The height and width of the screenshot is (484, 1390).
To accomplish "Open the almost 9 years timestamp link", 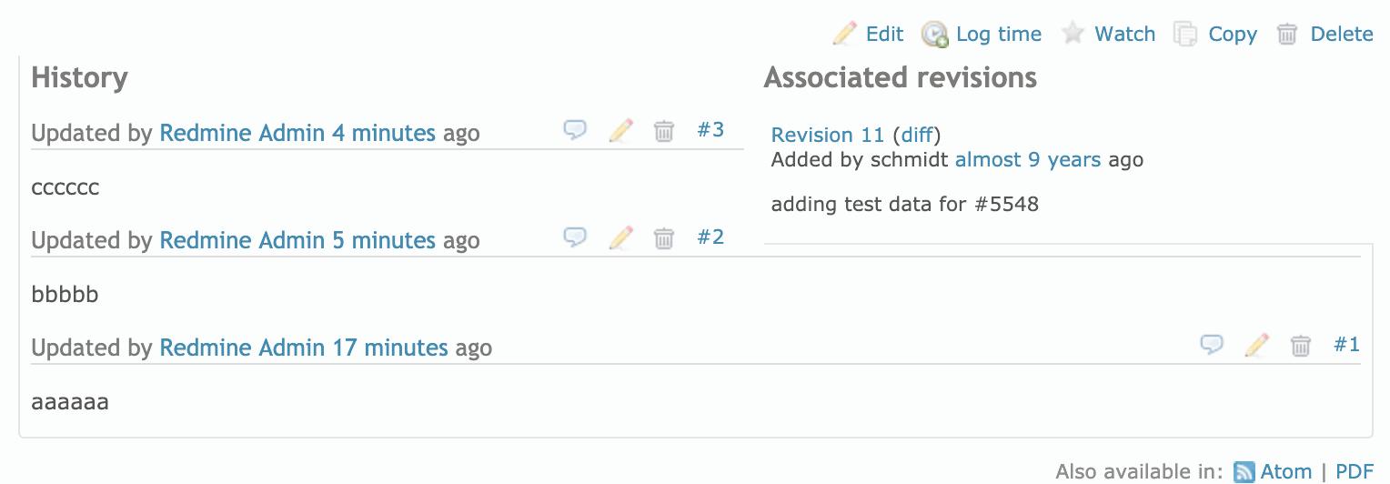I will click(x=1028, y=160).
